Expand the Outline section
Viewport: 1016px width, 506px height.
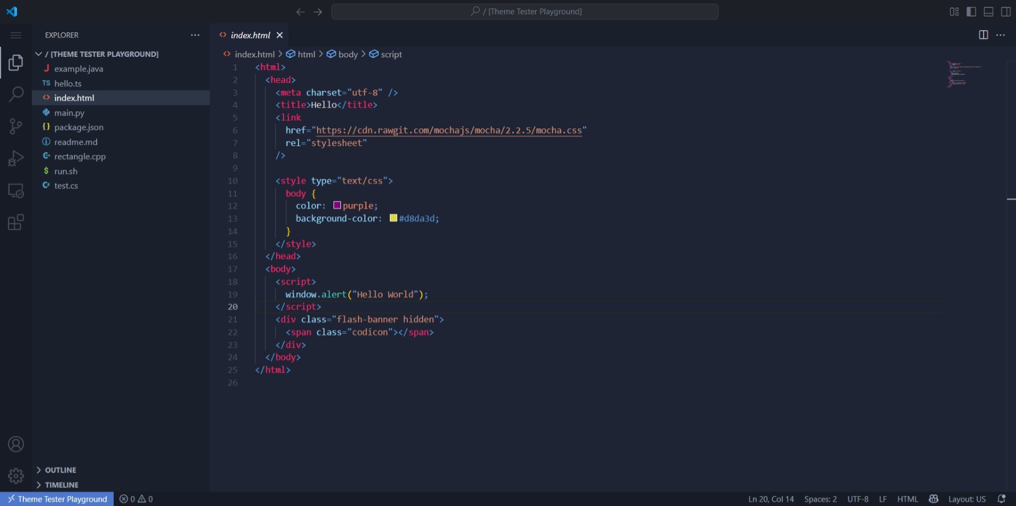121,470
